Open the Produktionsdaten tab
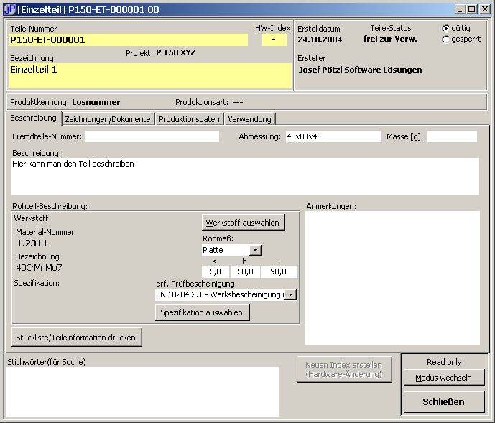Screen dimensions: 495x423 coord(189,119)
